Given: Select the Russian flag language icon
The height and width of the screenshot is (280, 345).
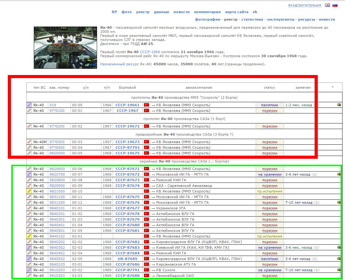Looking at the screenshot, I should (335, 5).
